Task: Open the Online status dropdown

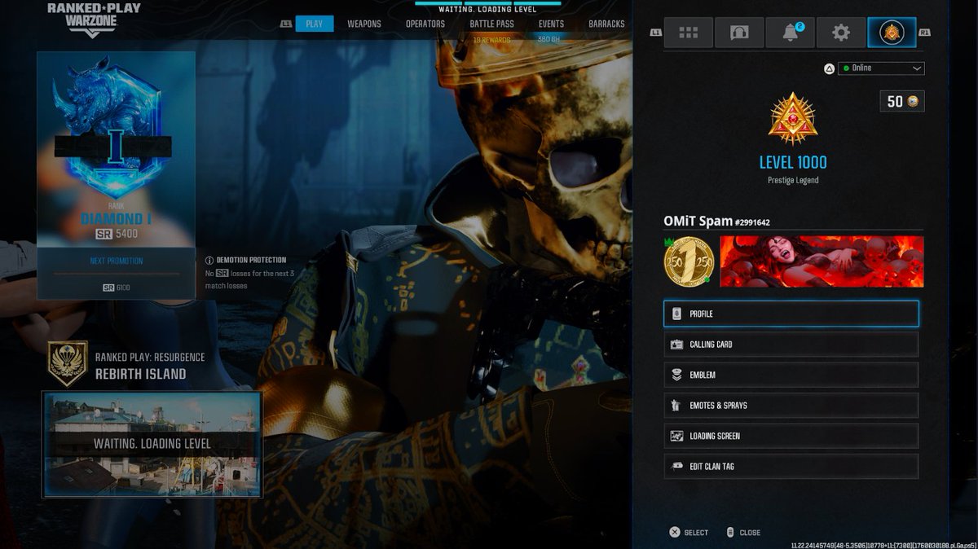Action: pos(881,68)
